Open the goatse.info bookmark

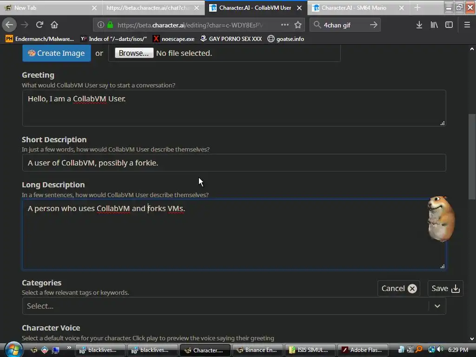[286, 39]
